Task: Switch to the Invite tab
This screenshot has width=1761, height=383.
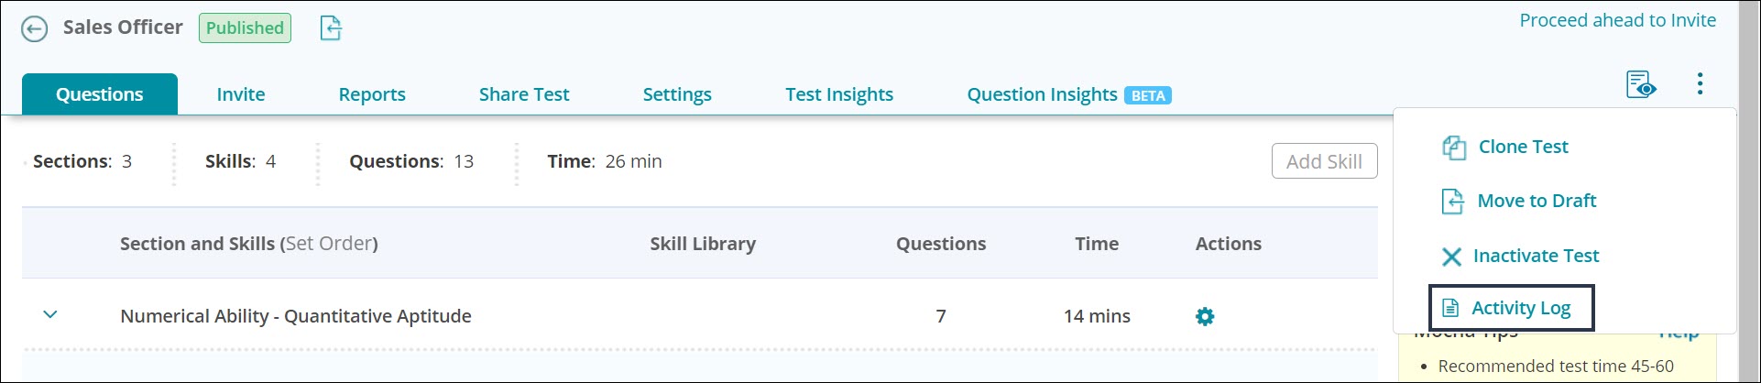Action: pyautogui.click(x=241, y=94)
